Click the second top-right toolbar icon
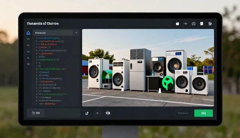Screen dimensions: 240x138 [185, 24]
